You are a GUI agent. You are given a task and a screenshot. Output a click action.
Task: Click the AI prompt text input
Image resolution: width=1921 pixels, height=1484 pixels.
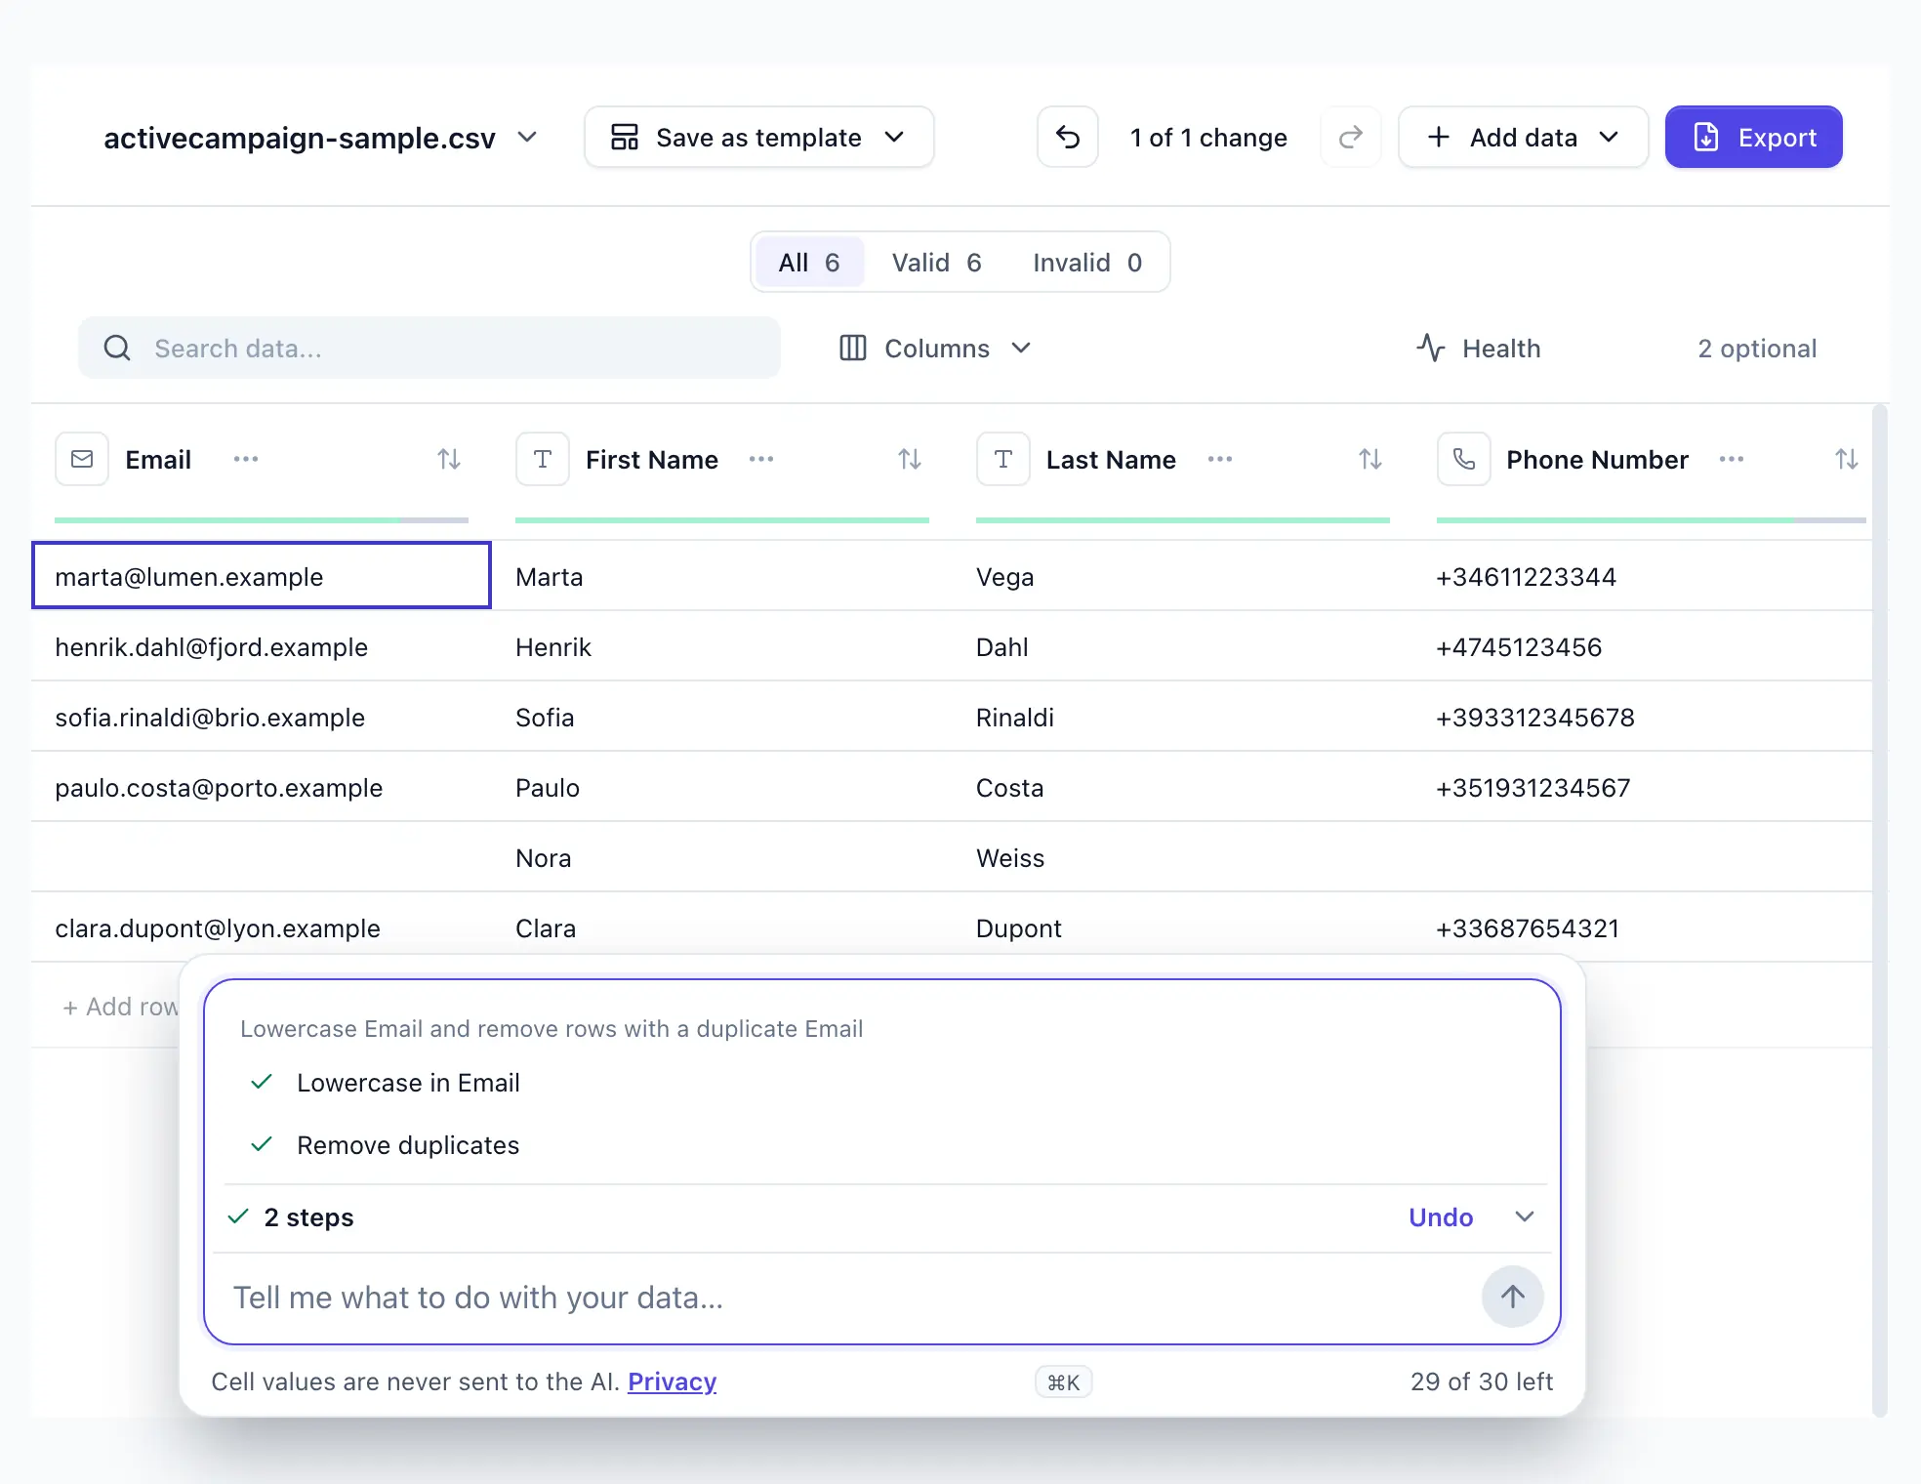click(849, 1298)
